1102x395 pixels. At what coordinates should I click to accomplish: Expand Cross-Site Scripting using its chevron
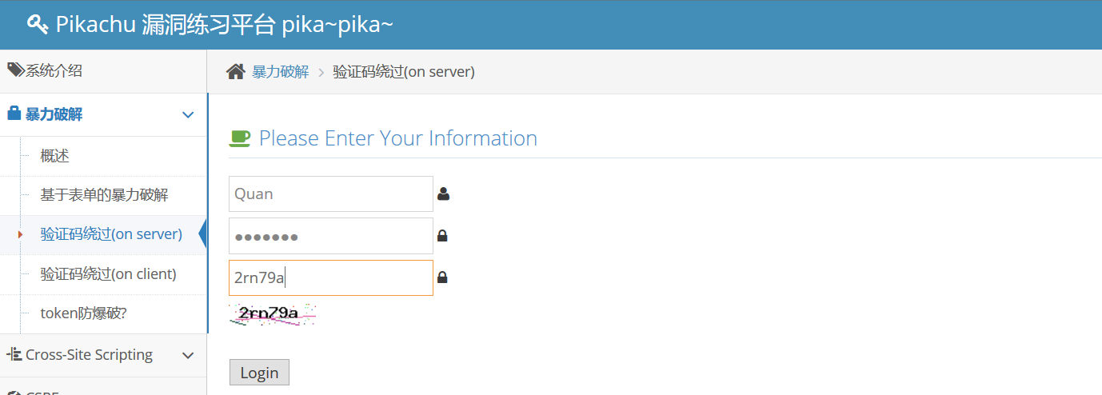point(188,355)
